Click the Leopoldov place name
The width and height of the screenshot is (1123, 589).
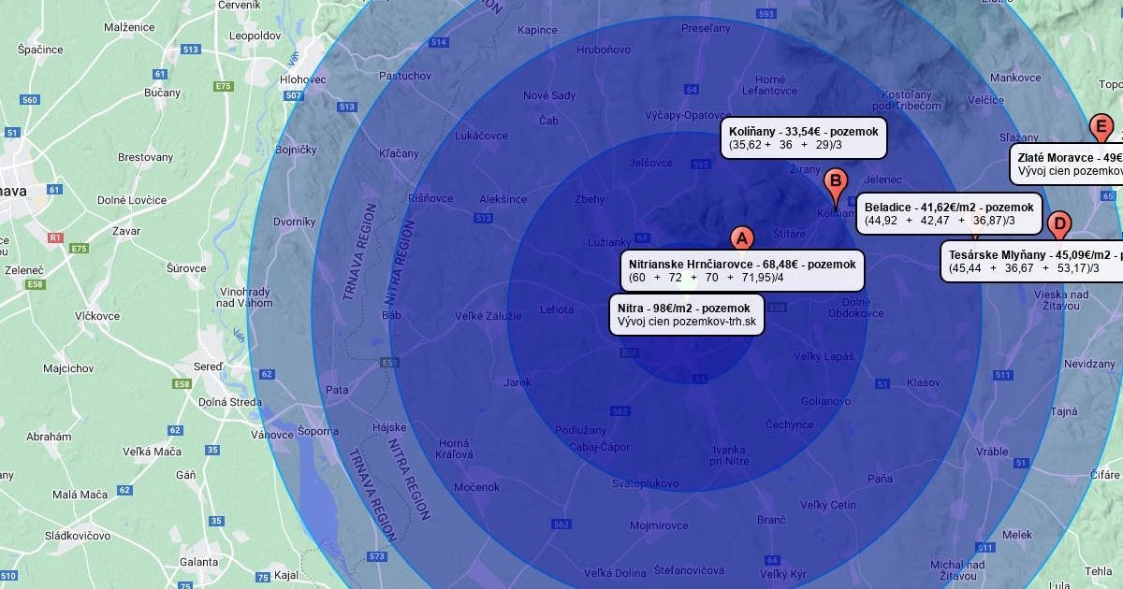tap(255, 35)
